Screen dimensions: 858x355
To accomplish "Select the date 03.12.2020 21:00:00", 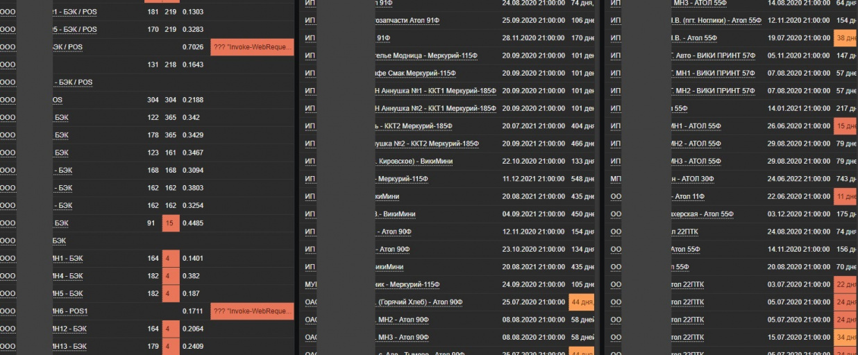I will click(x=799, y=214).
